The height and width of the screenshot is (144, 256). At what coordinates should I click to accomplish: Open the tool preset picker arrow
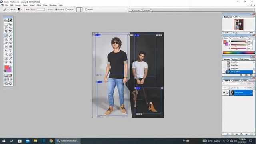pos(8,10)
